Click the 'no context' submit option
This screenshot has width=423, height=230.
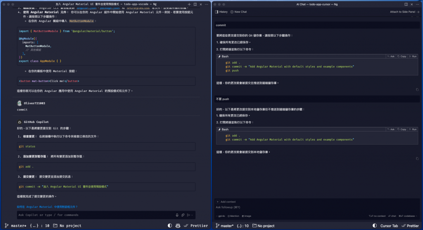pyautogui.click(x=377, y=216)
